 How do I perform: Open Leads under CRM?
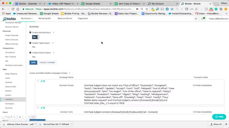[7, 78]
